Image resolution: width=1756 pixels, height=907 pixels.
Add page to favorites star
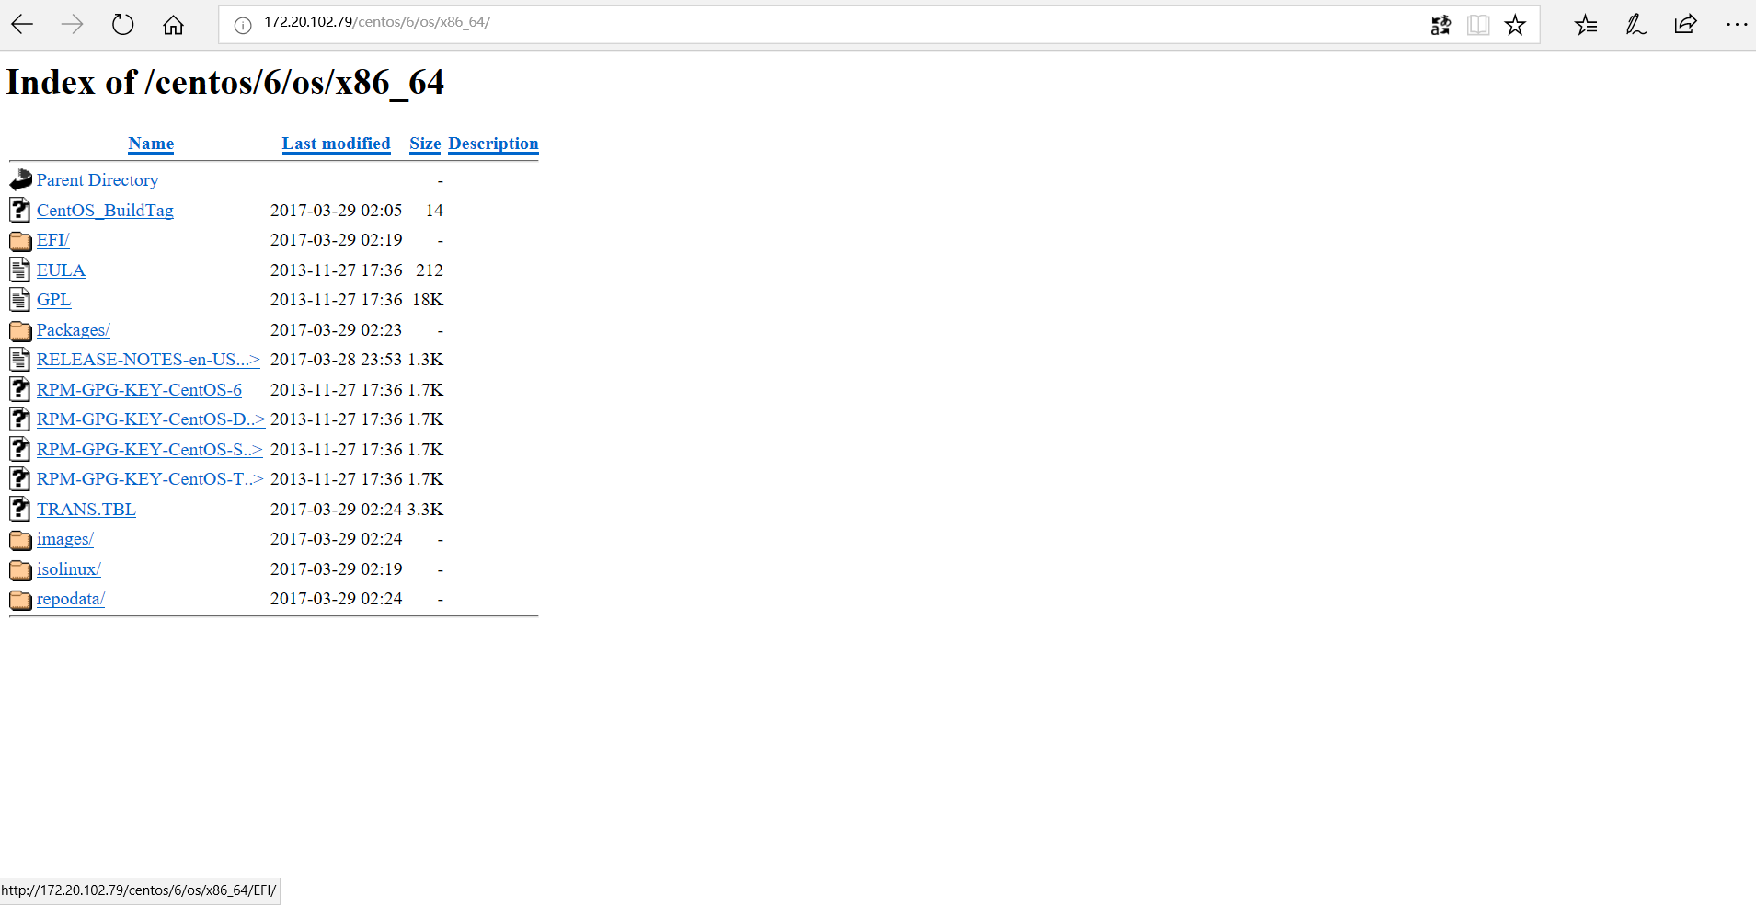(x=1515, y=25)
